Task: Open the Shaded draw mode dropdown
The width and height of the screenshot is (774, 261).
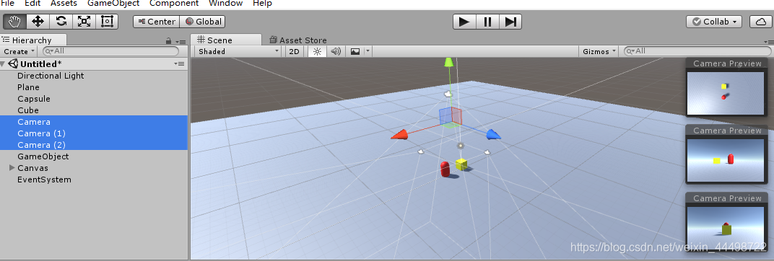Action: tap(238, 51)
